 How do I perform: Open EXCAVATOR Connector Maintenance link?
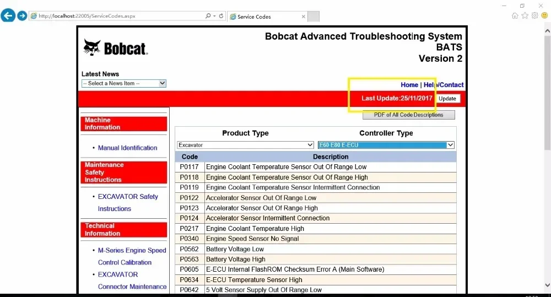[x=132, y=280]
